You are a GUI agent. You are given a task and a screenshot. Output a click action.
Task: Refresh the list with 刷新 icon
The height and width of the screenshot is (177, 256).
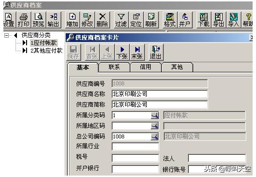pyautogui.click(x=151, y=20)
